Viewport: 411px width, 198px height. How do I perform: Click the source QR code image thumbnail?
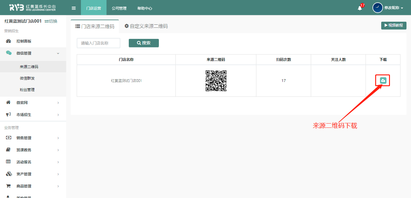coord(216,81)
